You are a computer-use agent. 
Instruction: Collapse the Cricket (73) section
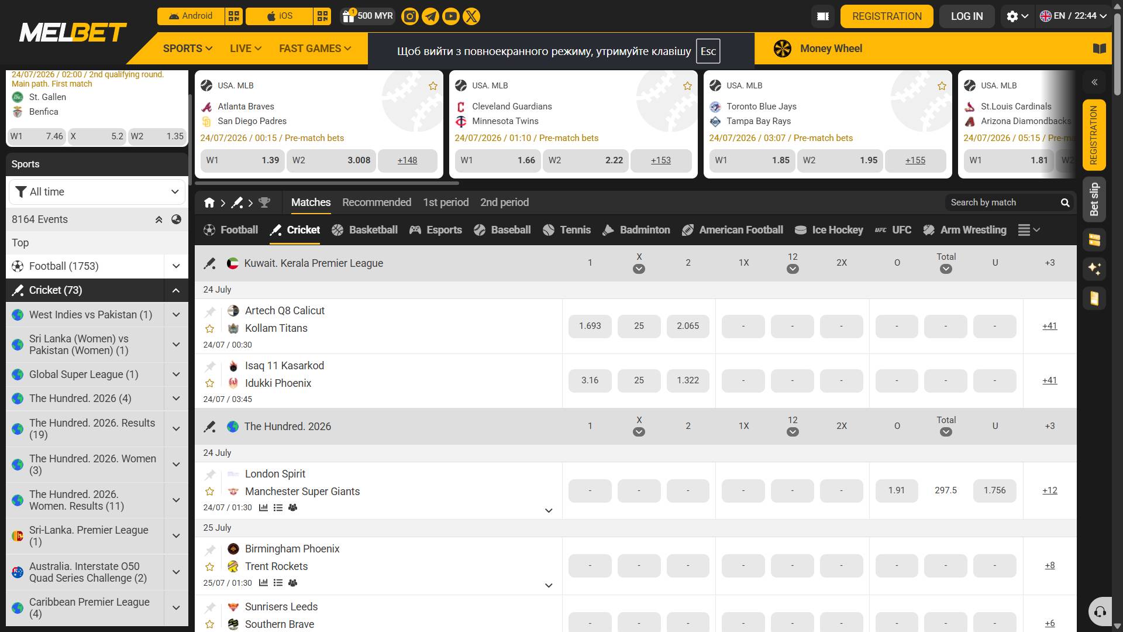click(x=176, y=290)
